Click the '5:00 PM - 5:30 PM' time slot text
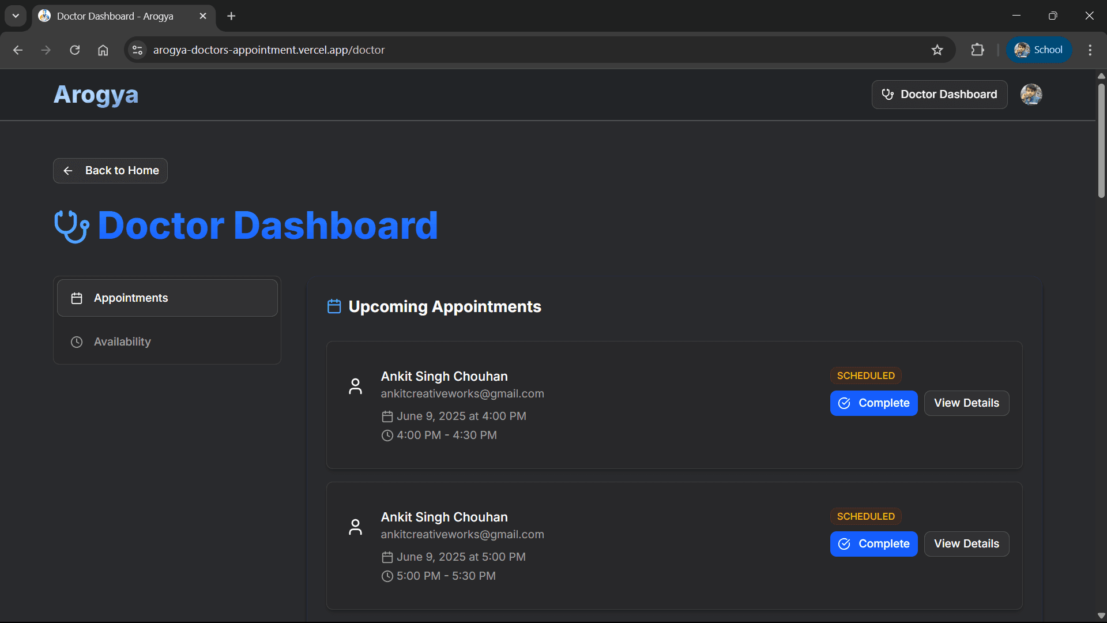This screenshot has width=1107, height=623. pos(446,576)
